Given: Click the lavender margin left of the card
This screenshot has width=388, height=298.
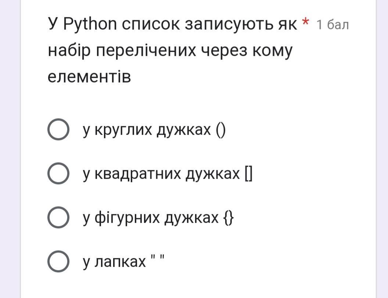Looking at the screenshot, I should click(x=10, y=147).
